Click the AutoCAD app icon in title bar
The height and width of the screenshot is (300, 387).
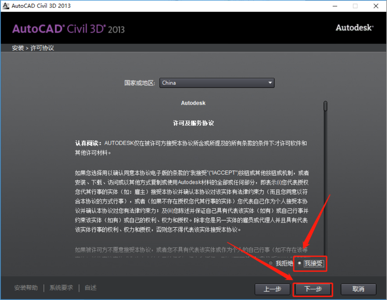coord(6,6)
